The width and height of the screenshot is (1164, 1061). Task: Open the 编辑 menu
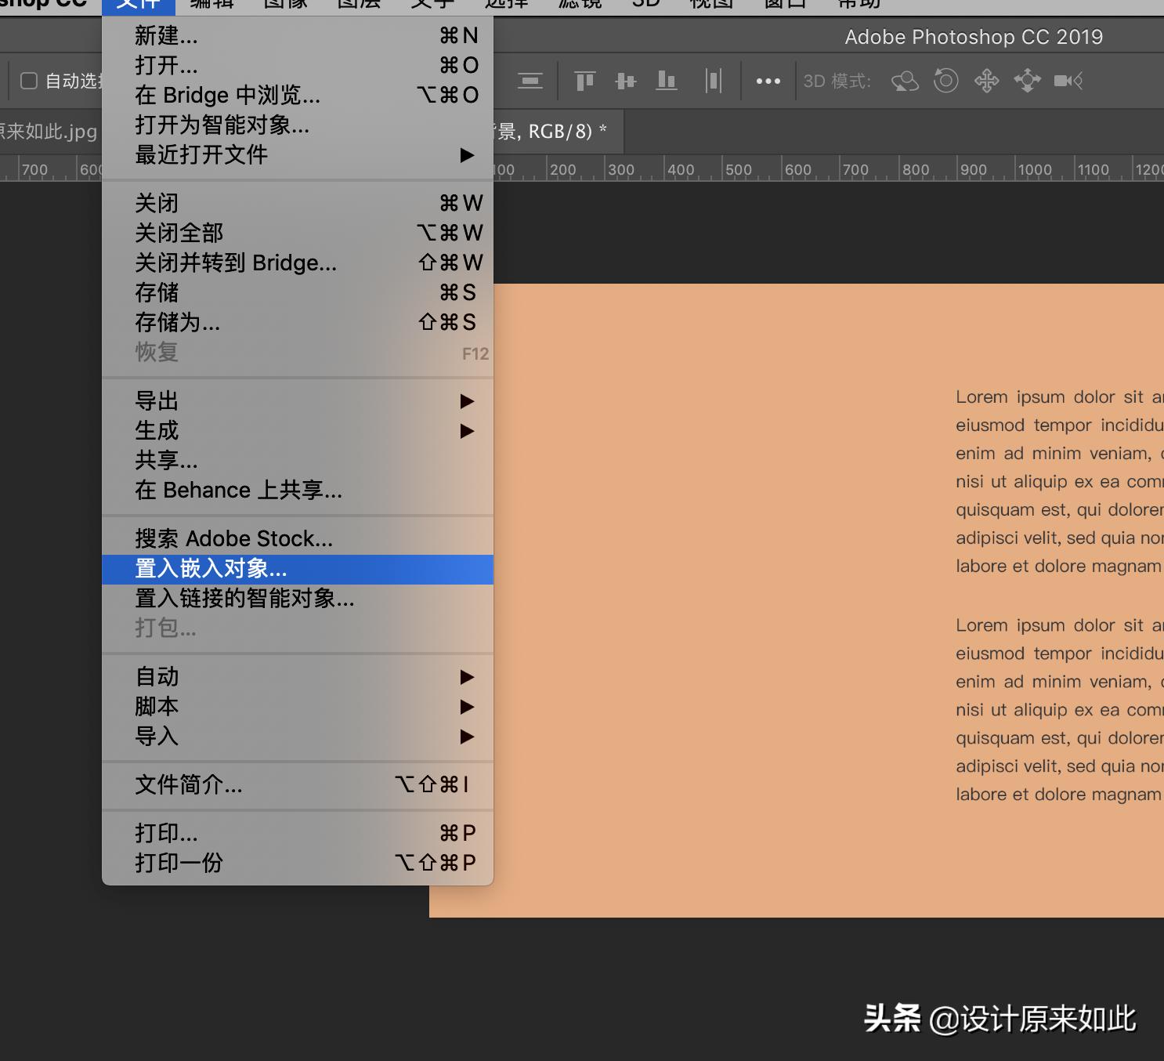pyautogui.click(x=210, y=4)
